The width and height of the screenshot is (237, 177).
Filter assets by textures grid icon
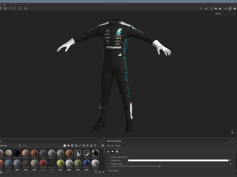click(x=87, y=146)
